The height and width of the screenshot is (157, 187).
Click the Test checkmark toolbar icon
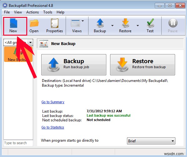point(150,23)
